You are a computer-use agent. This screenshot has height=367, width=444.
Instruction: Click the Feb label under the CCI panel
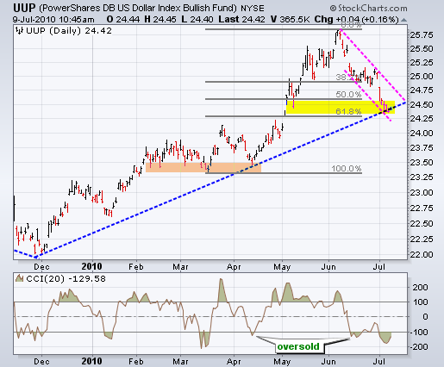pyautogui.click(x=136, y=361)
